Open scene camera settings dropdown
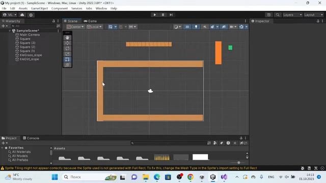The height and width of the screenshot is (183, 326). [233, 27]
